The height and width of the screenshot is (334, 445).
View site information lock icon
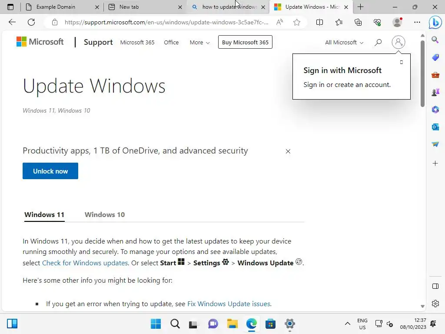pos(55,22)
